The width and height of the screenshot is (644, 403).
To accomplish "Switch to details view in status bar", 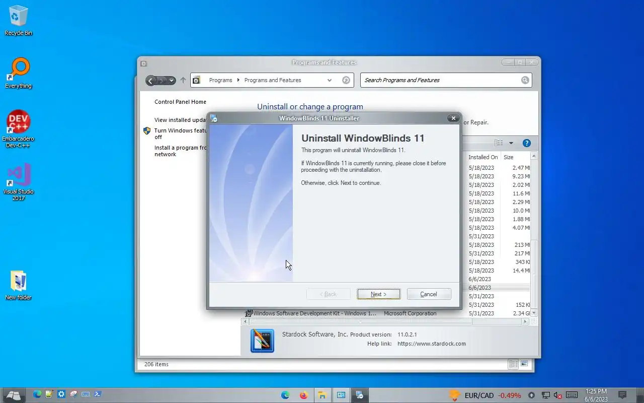I will tap(513, 364).
